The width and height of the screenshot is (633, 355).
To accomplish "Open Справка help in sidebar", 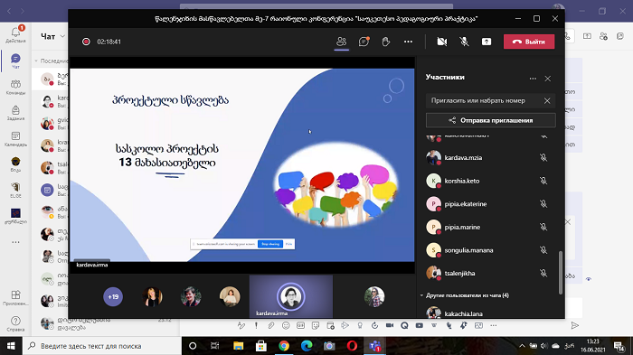I will [15, 323].
